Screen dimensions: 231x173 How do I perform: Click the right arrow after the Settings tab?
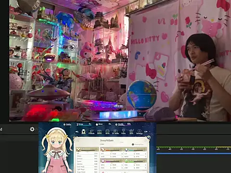[146, 132]
